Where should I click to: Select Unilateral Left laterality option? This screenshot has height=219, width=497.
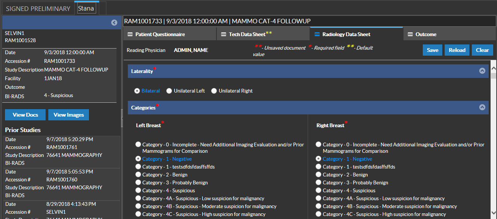tap(169, 91)
